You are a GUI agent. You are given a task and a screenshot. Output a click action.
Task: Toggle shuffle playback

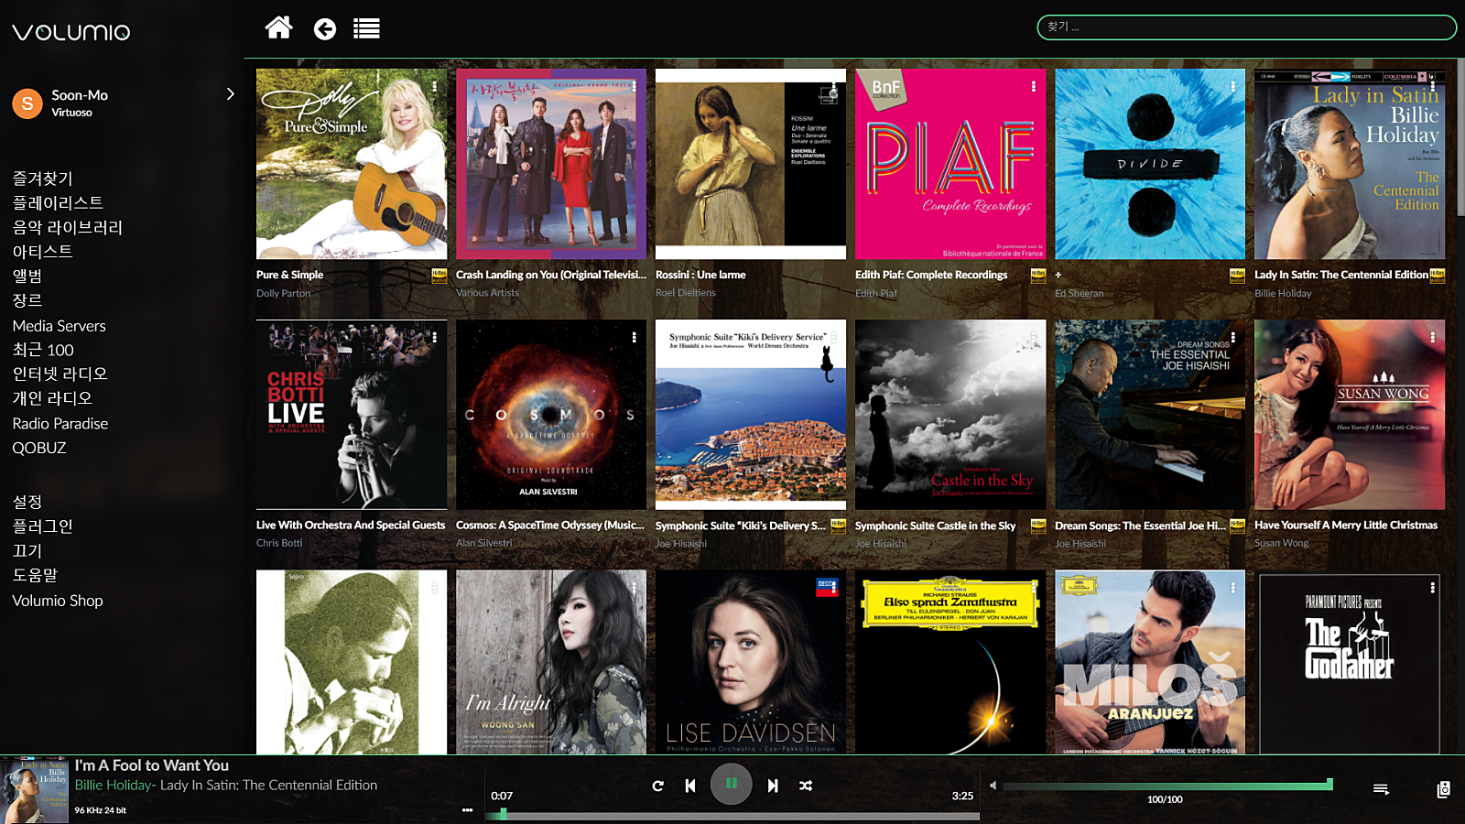point(806,786)
